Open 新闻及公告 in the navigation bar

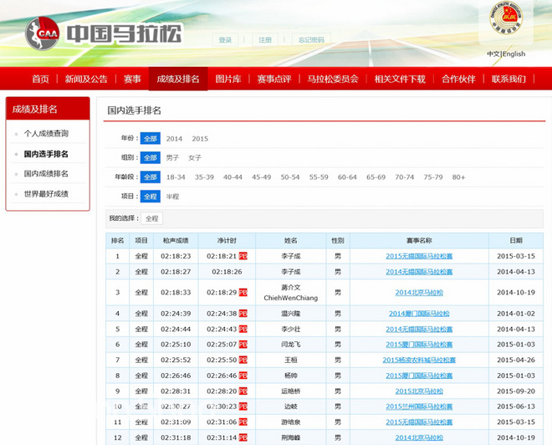pyautogui.click(x=86, y=79)
